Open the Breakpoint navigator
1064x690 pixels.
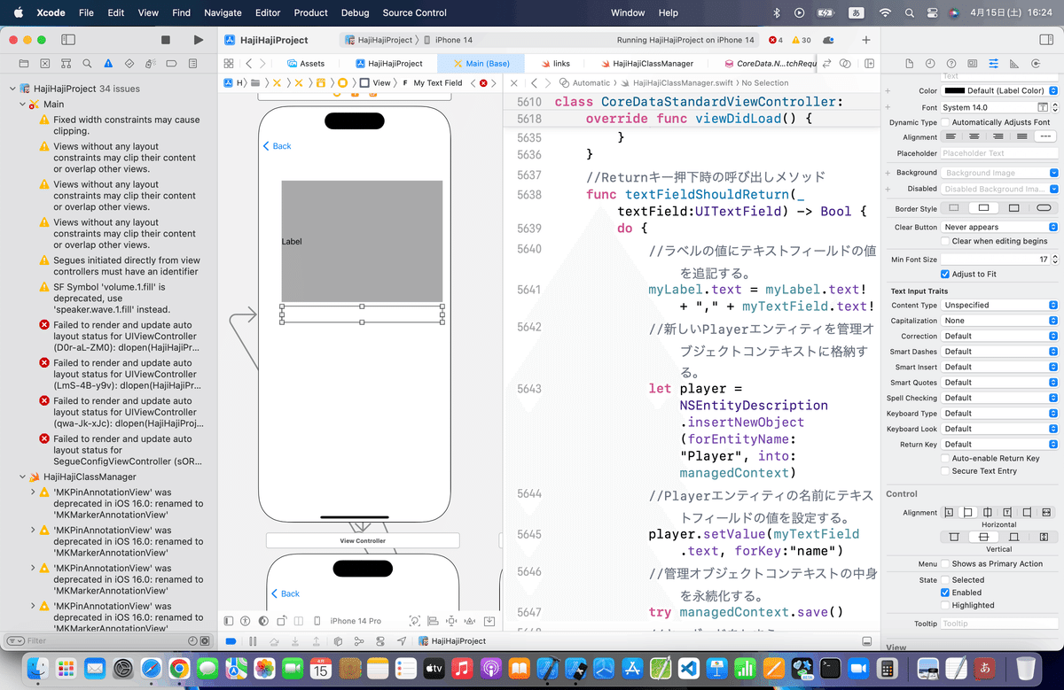pos(172,64)
